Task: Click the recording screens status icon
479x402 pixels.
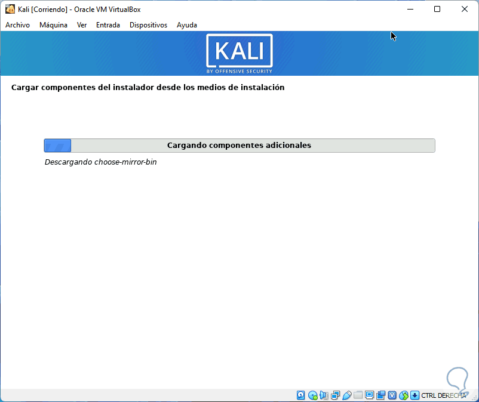Action: (x=380, y=395)
